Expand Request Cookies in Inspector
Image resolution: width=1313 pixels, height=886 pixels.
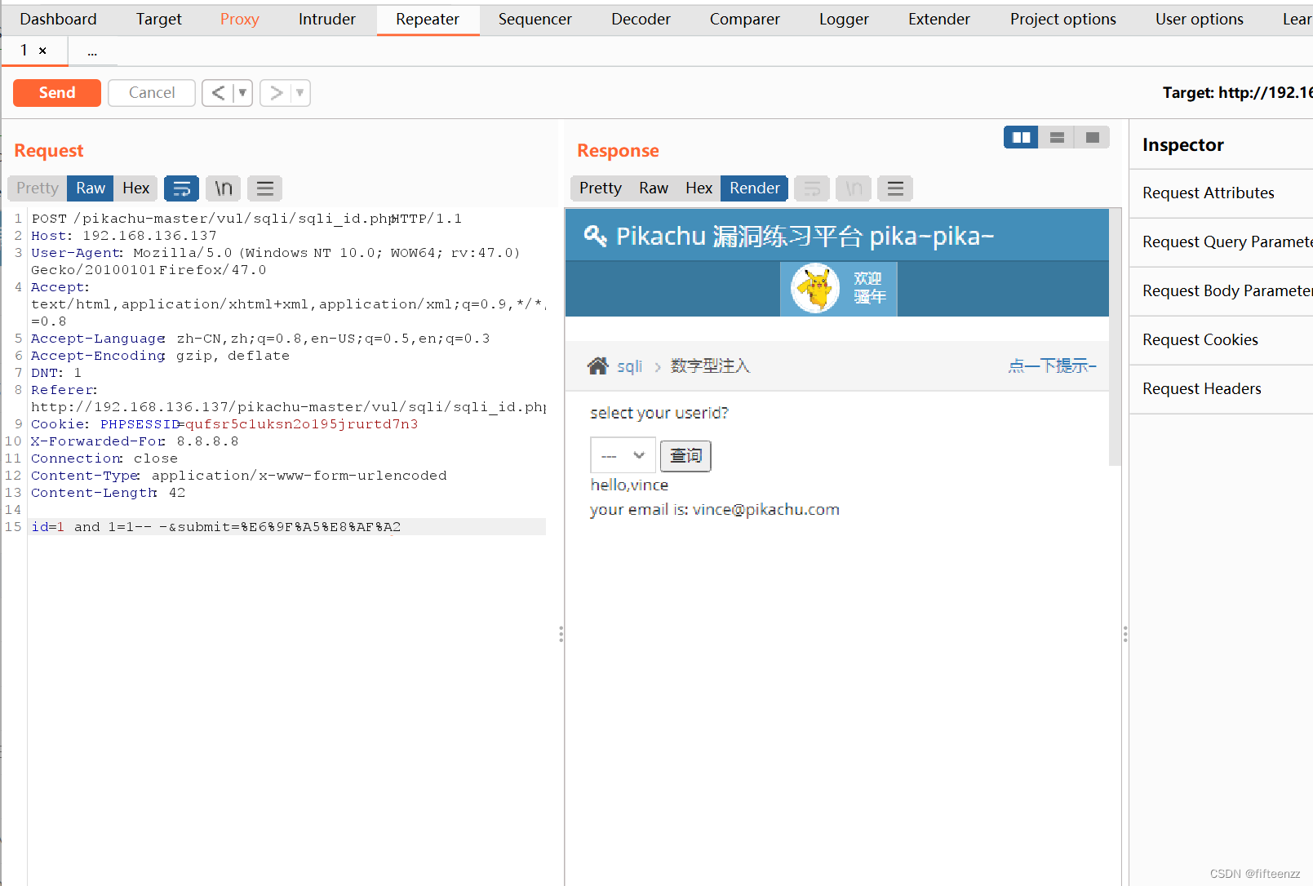click(x=1221, y=340)
